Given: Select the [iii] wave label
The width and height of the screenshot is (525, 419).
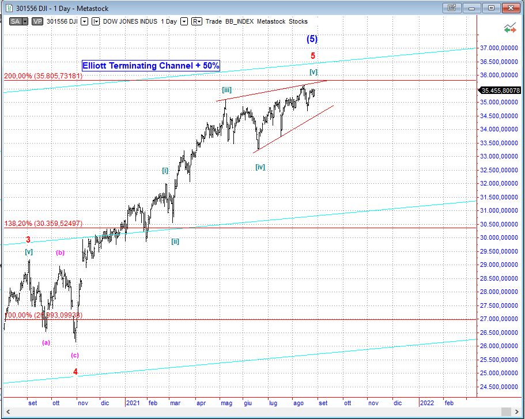Looking at the screenshot, I should coord(226,90).
